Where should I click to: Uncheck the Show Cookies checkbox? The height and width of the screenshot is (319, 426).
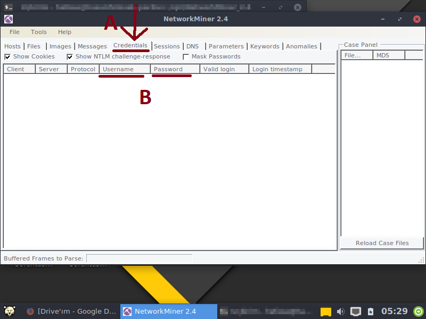[7, 57]
